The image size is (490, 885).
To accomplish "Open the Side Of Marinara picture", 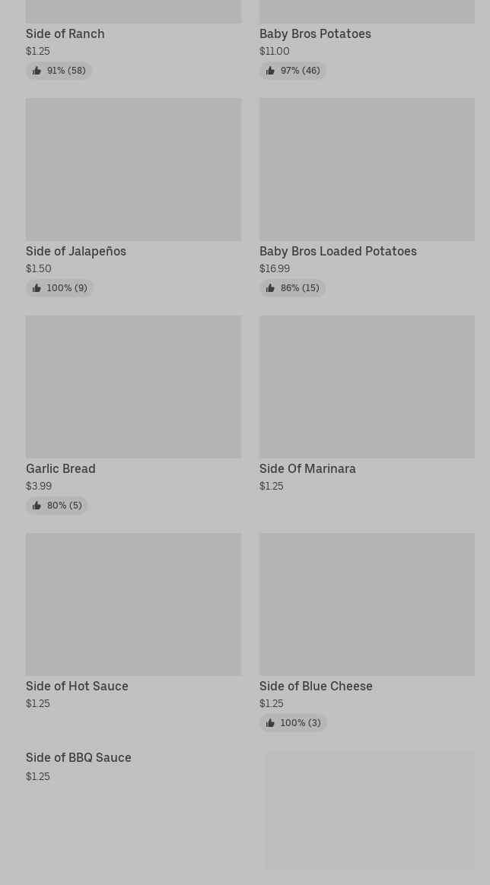I will click(x=367, y=387).
